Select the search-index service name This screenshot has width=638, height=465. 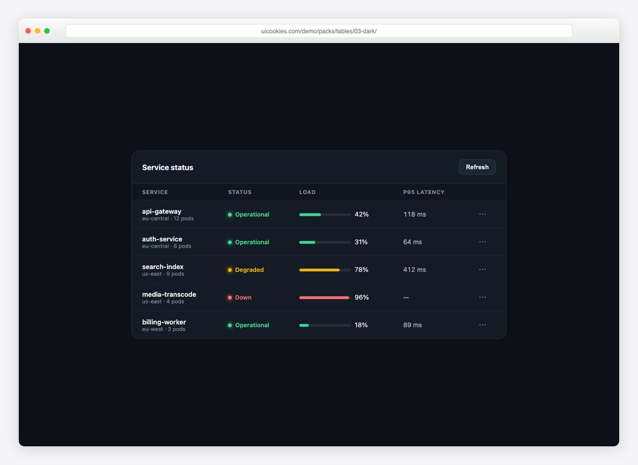163,267
